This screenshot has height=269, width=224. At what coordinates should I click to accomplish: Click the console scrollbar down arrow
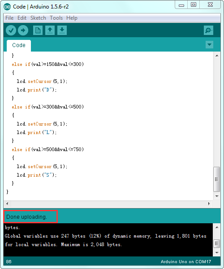(x=217, y=252)
